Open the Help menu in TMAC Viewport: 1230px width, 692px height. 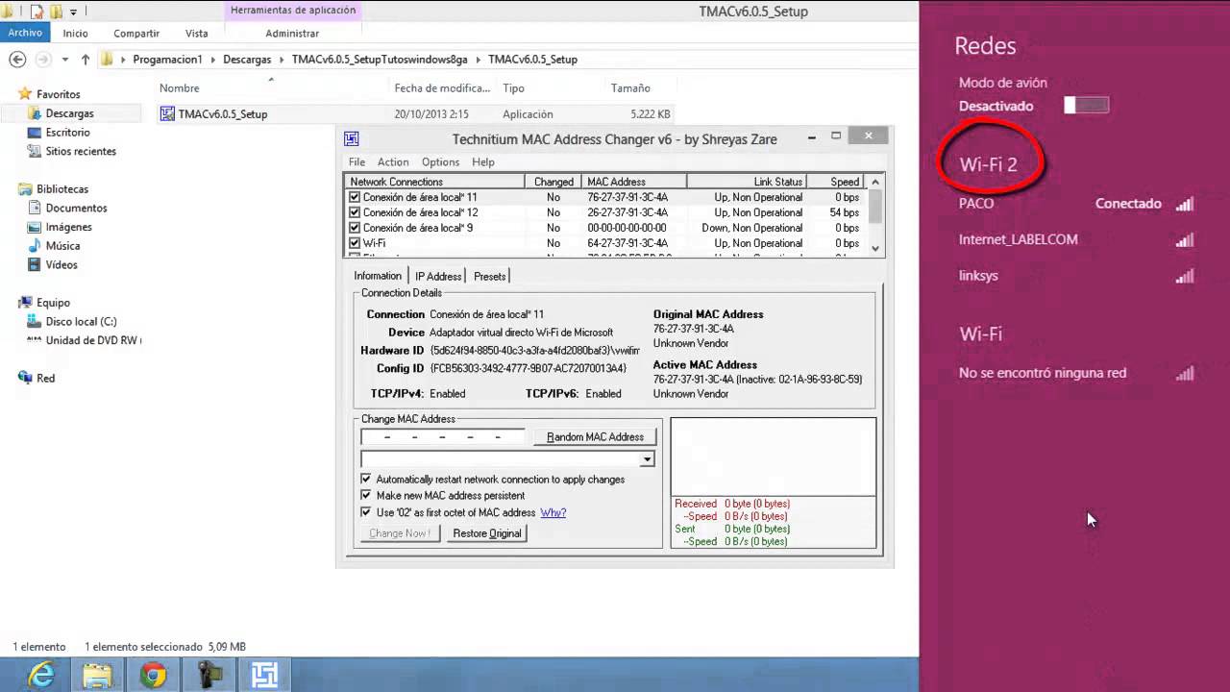click(x=483, y=162)
